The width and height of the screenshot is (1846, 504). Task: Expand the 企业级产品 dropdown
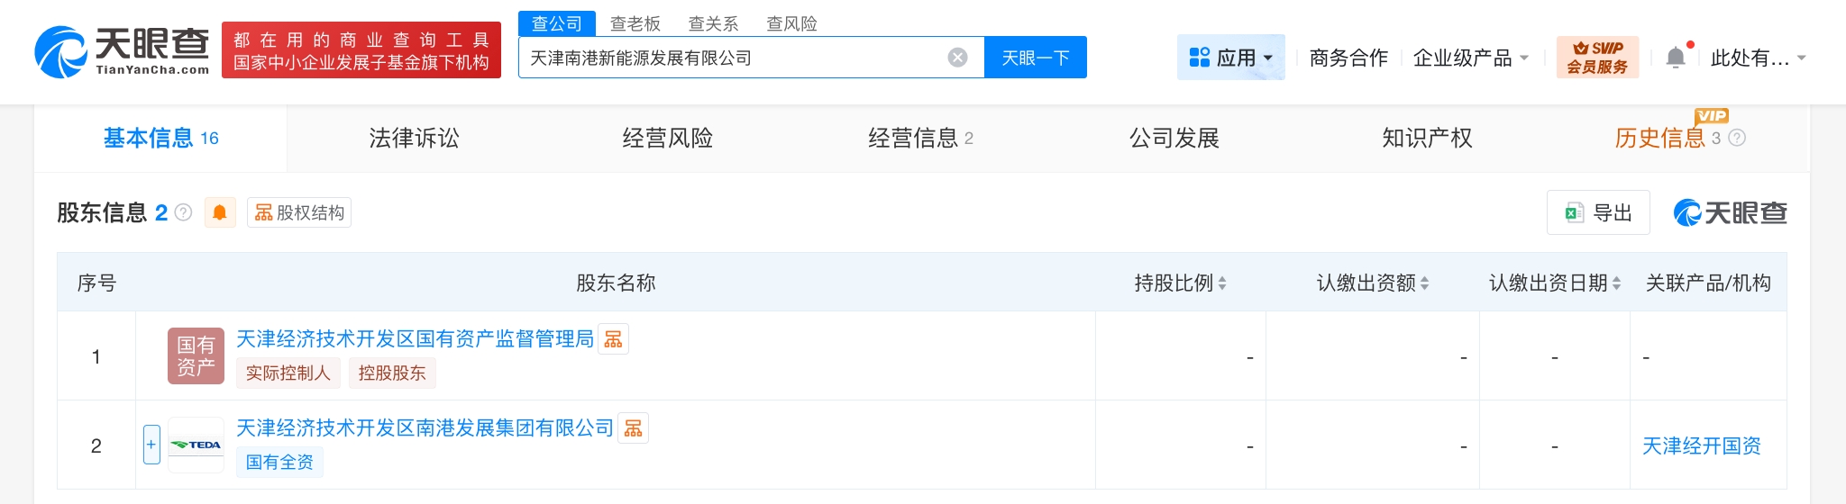1470,58
